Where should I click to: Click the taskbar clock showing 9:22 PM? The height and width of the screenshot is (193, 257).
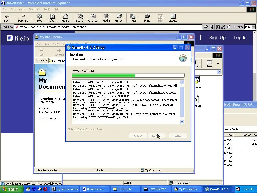[x=248, y=189]
